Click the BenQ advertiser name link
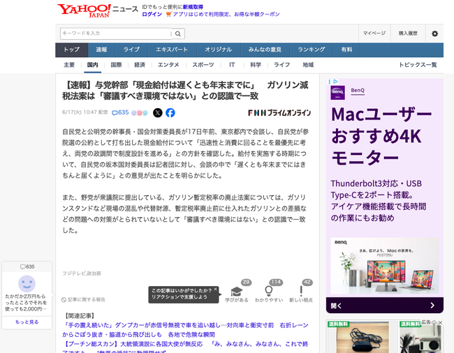Image resolution: width=454 pixels, height=353 pixels. point(358,91)
